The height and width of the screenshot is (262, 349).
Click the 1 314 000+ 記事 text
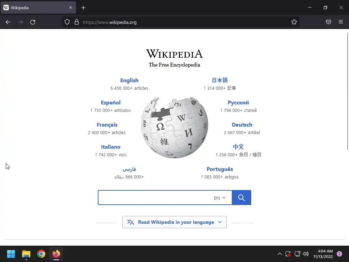(220, 88)
